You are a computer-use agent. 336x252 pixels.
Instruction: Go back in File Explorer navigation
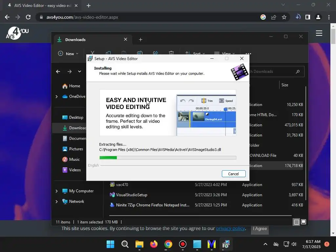[x=58, y=72]
